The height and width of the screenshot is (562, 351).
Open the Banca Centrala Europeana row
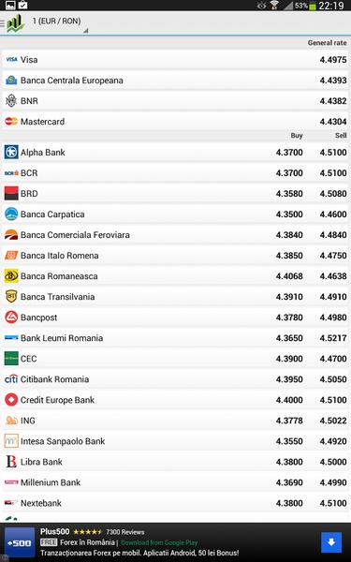175,81
